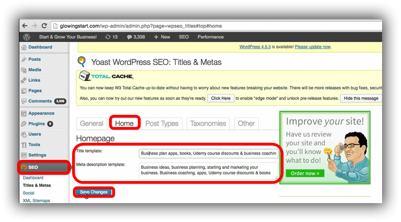The image size is (401, 222).
Task: Click the Yoast logo next to page title
Action: click(x=82, y=62)
